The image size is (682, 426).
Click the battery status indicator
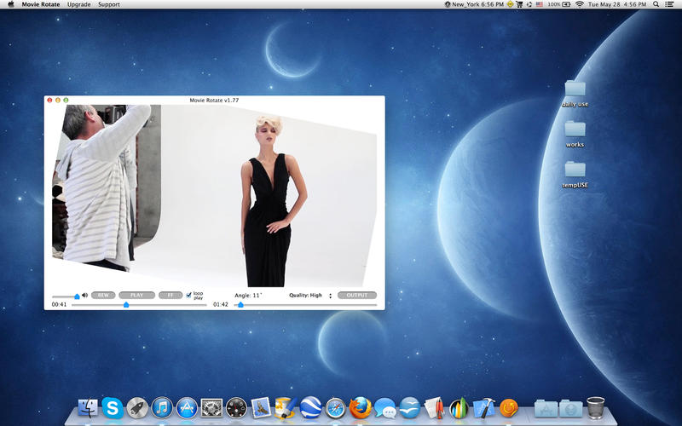[559, 4]
